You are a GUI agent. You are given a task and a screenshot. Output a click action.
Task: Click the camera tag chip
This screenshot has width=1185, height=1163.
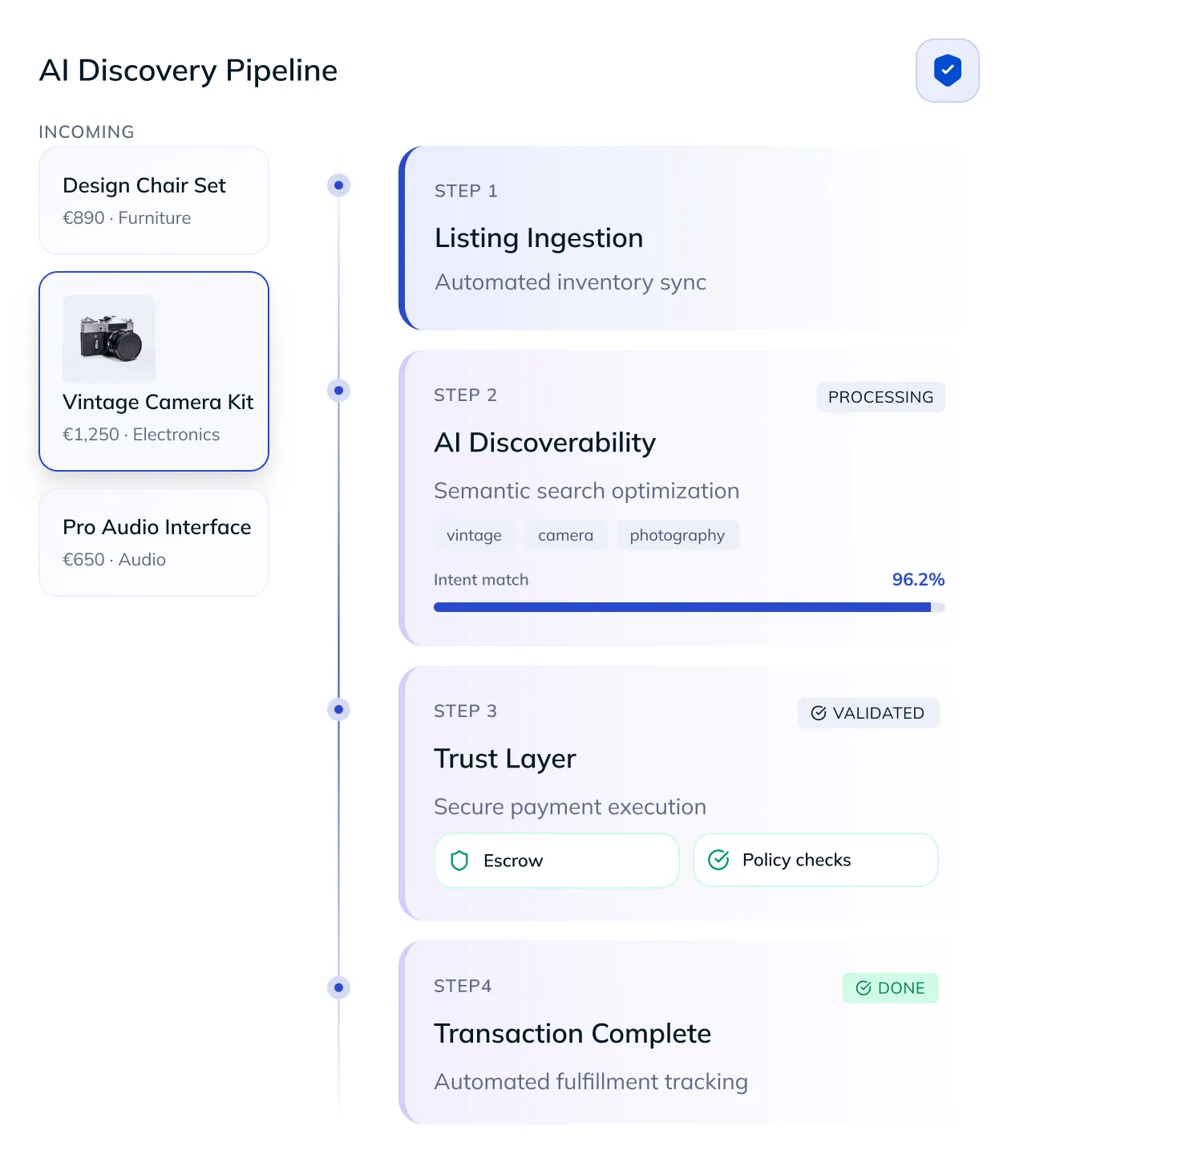(x=566, y=535)
